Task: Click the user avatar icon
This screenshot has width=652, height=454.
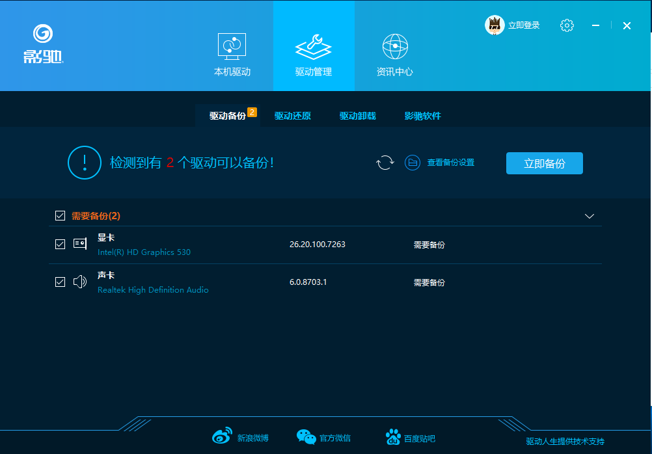Action: coord(495,25)
